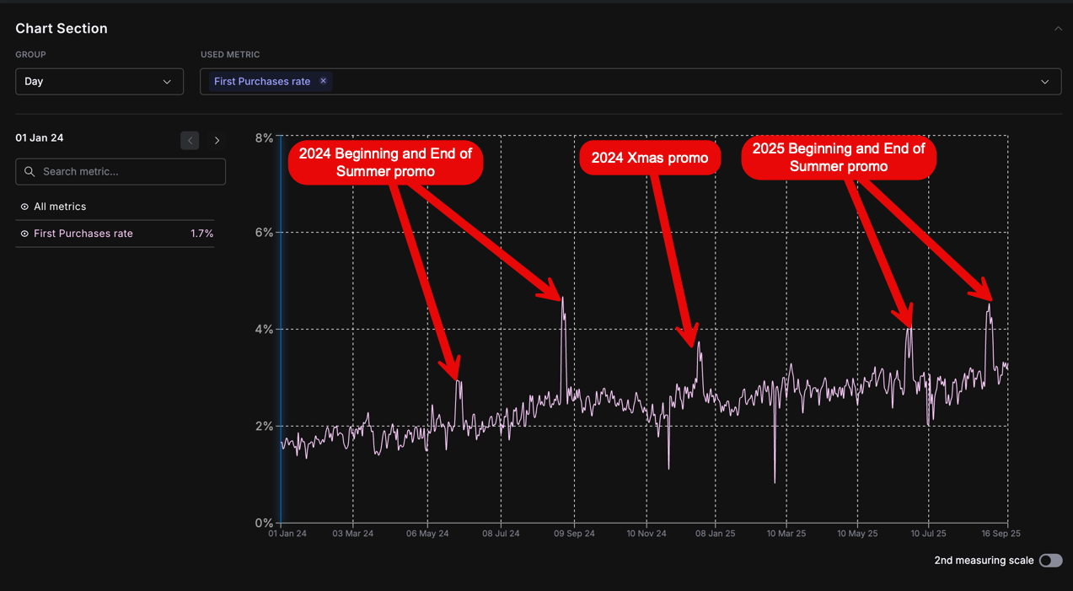This screenshot has width=1073, height=591.
Task: Click the 16 Sep 25 x-axis label
Action: (x=1000, y=534)
